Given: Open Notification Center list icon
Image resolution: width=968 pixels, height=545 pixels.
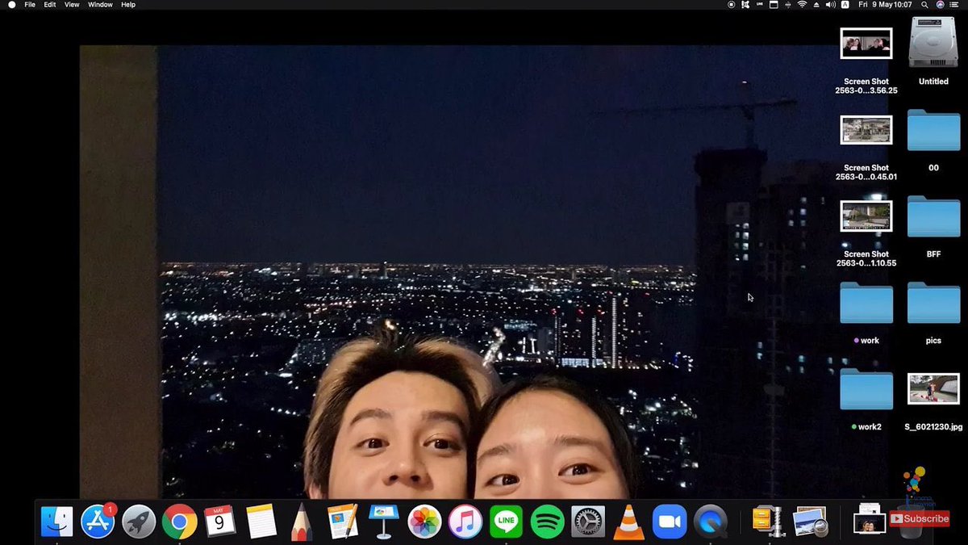Looking at the screenshot, I should pyautogui.click(x=955, y=5).
